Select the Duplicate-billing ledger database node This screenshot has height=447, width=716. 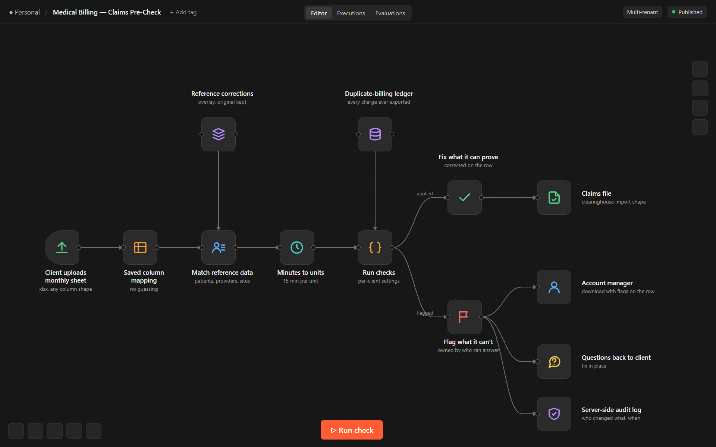coord(375,134)
